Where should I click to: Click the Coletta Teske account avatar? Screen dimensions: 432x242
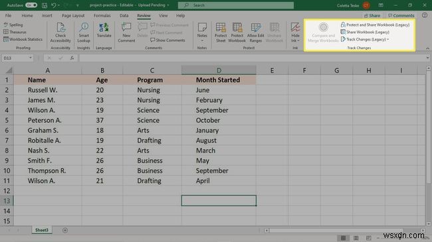pyautogui.click(x=366, y=5)
